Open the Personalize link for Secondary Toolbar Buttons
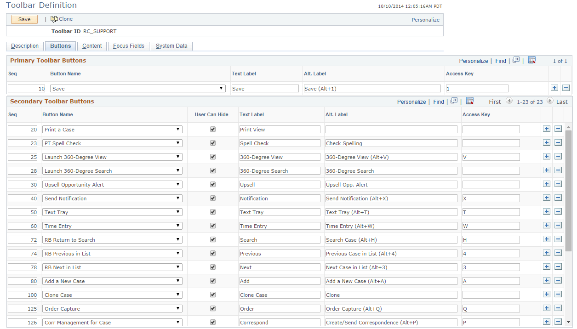This screenshot has height=329, width=577. pyautogui.click(x=411, y=102)
